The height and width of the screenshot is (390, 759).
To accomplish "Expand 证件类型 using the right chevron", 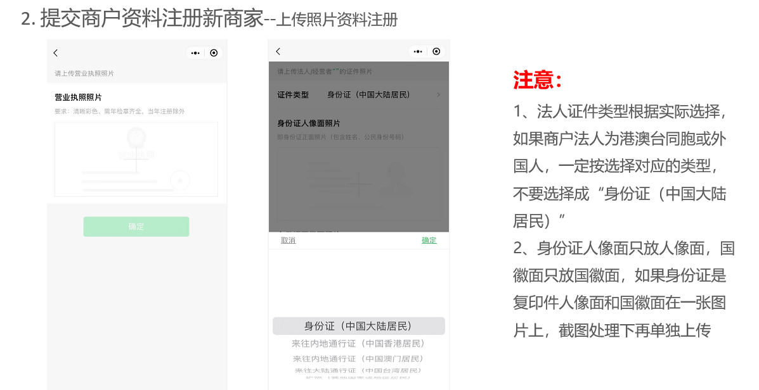I will [x=438, y=95].
